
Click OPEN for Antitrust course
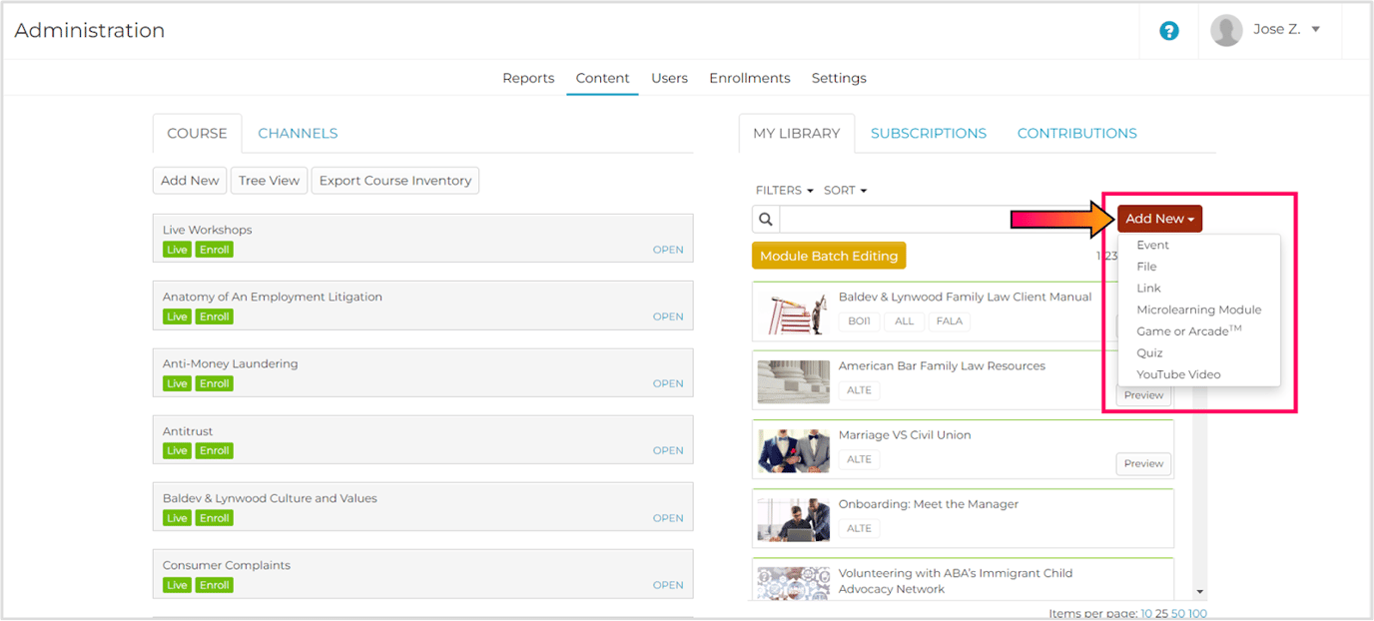[668, 450]
